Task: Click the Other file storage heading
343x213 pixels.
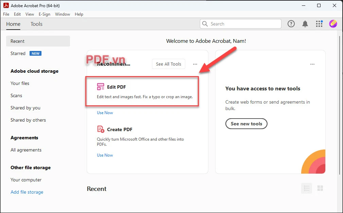Action: point(31,167)
